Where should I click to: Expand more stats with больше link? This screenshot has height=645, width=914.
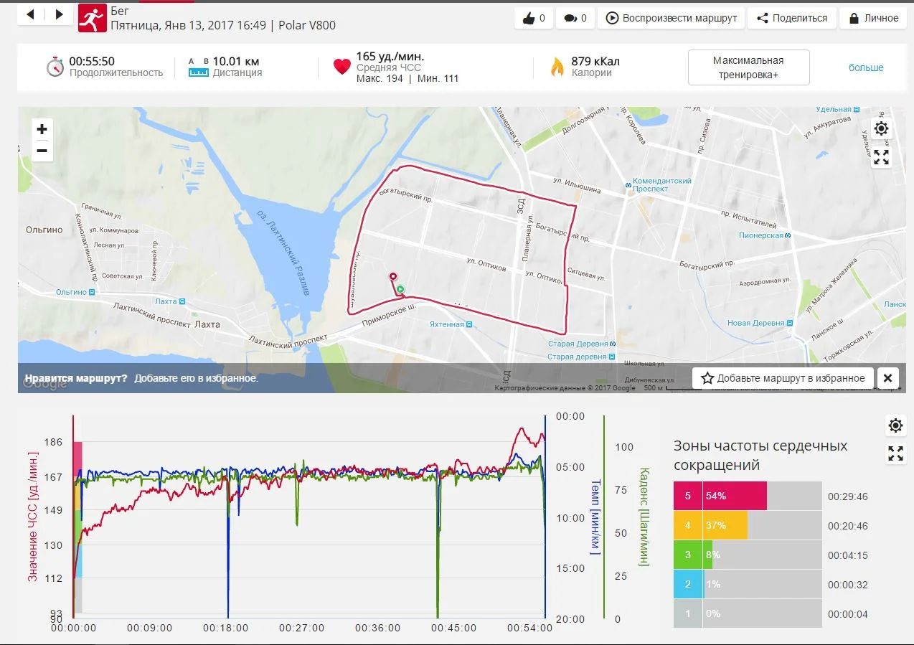tap(866, 67)
